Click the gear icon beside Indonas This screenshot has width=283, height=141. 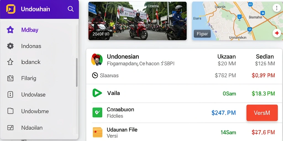pos(10,46)
